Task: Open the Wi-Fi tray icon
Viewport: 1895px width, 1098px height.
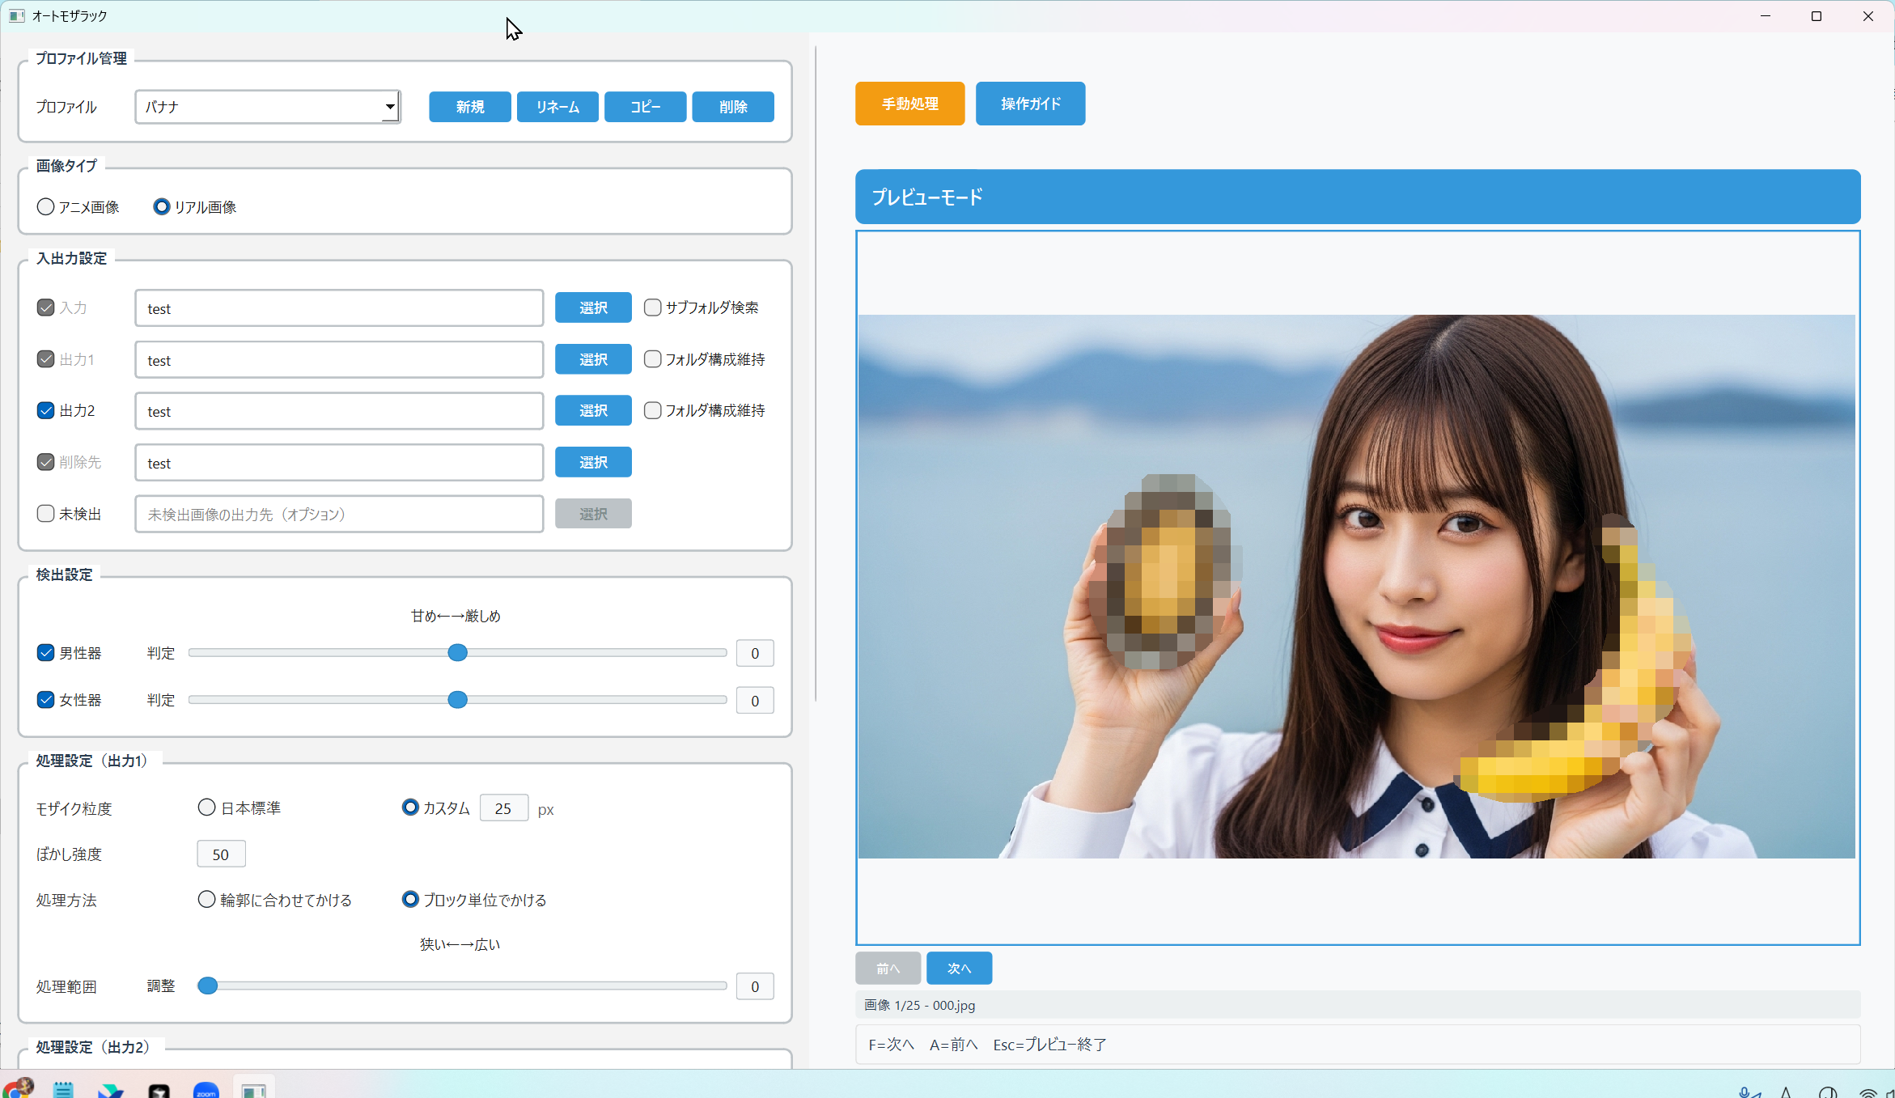Action: point(1867,1092)
